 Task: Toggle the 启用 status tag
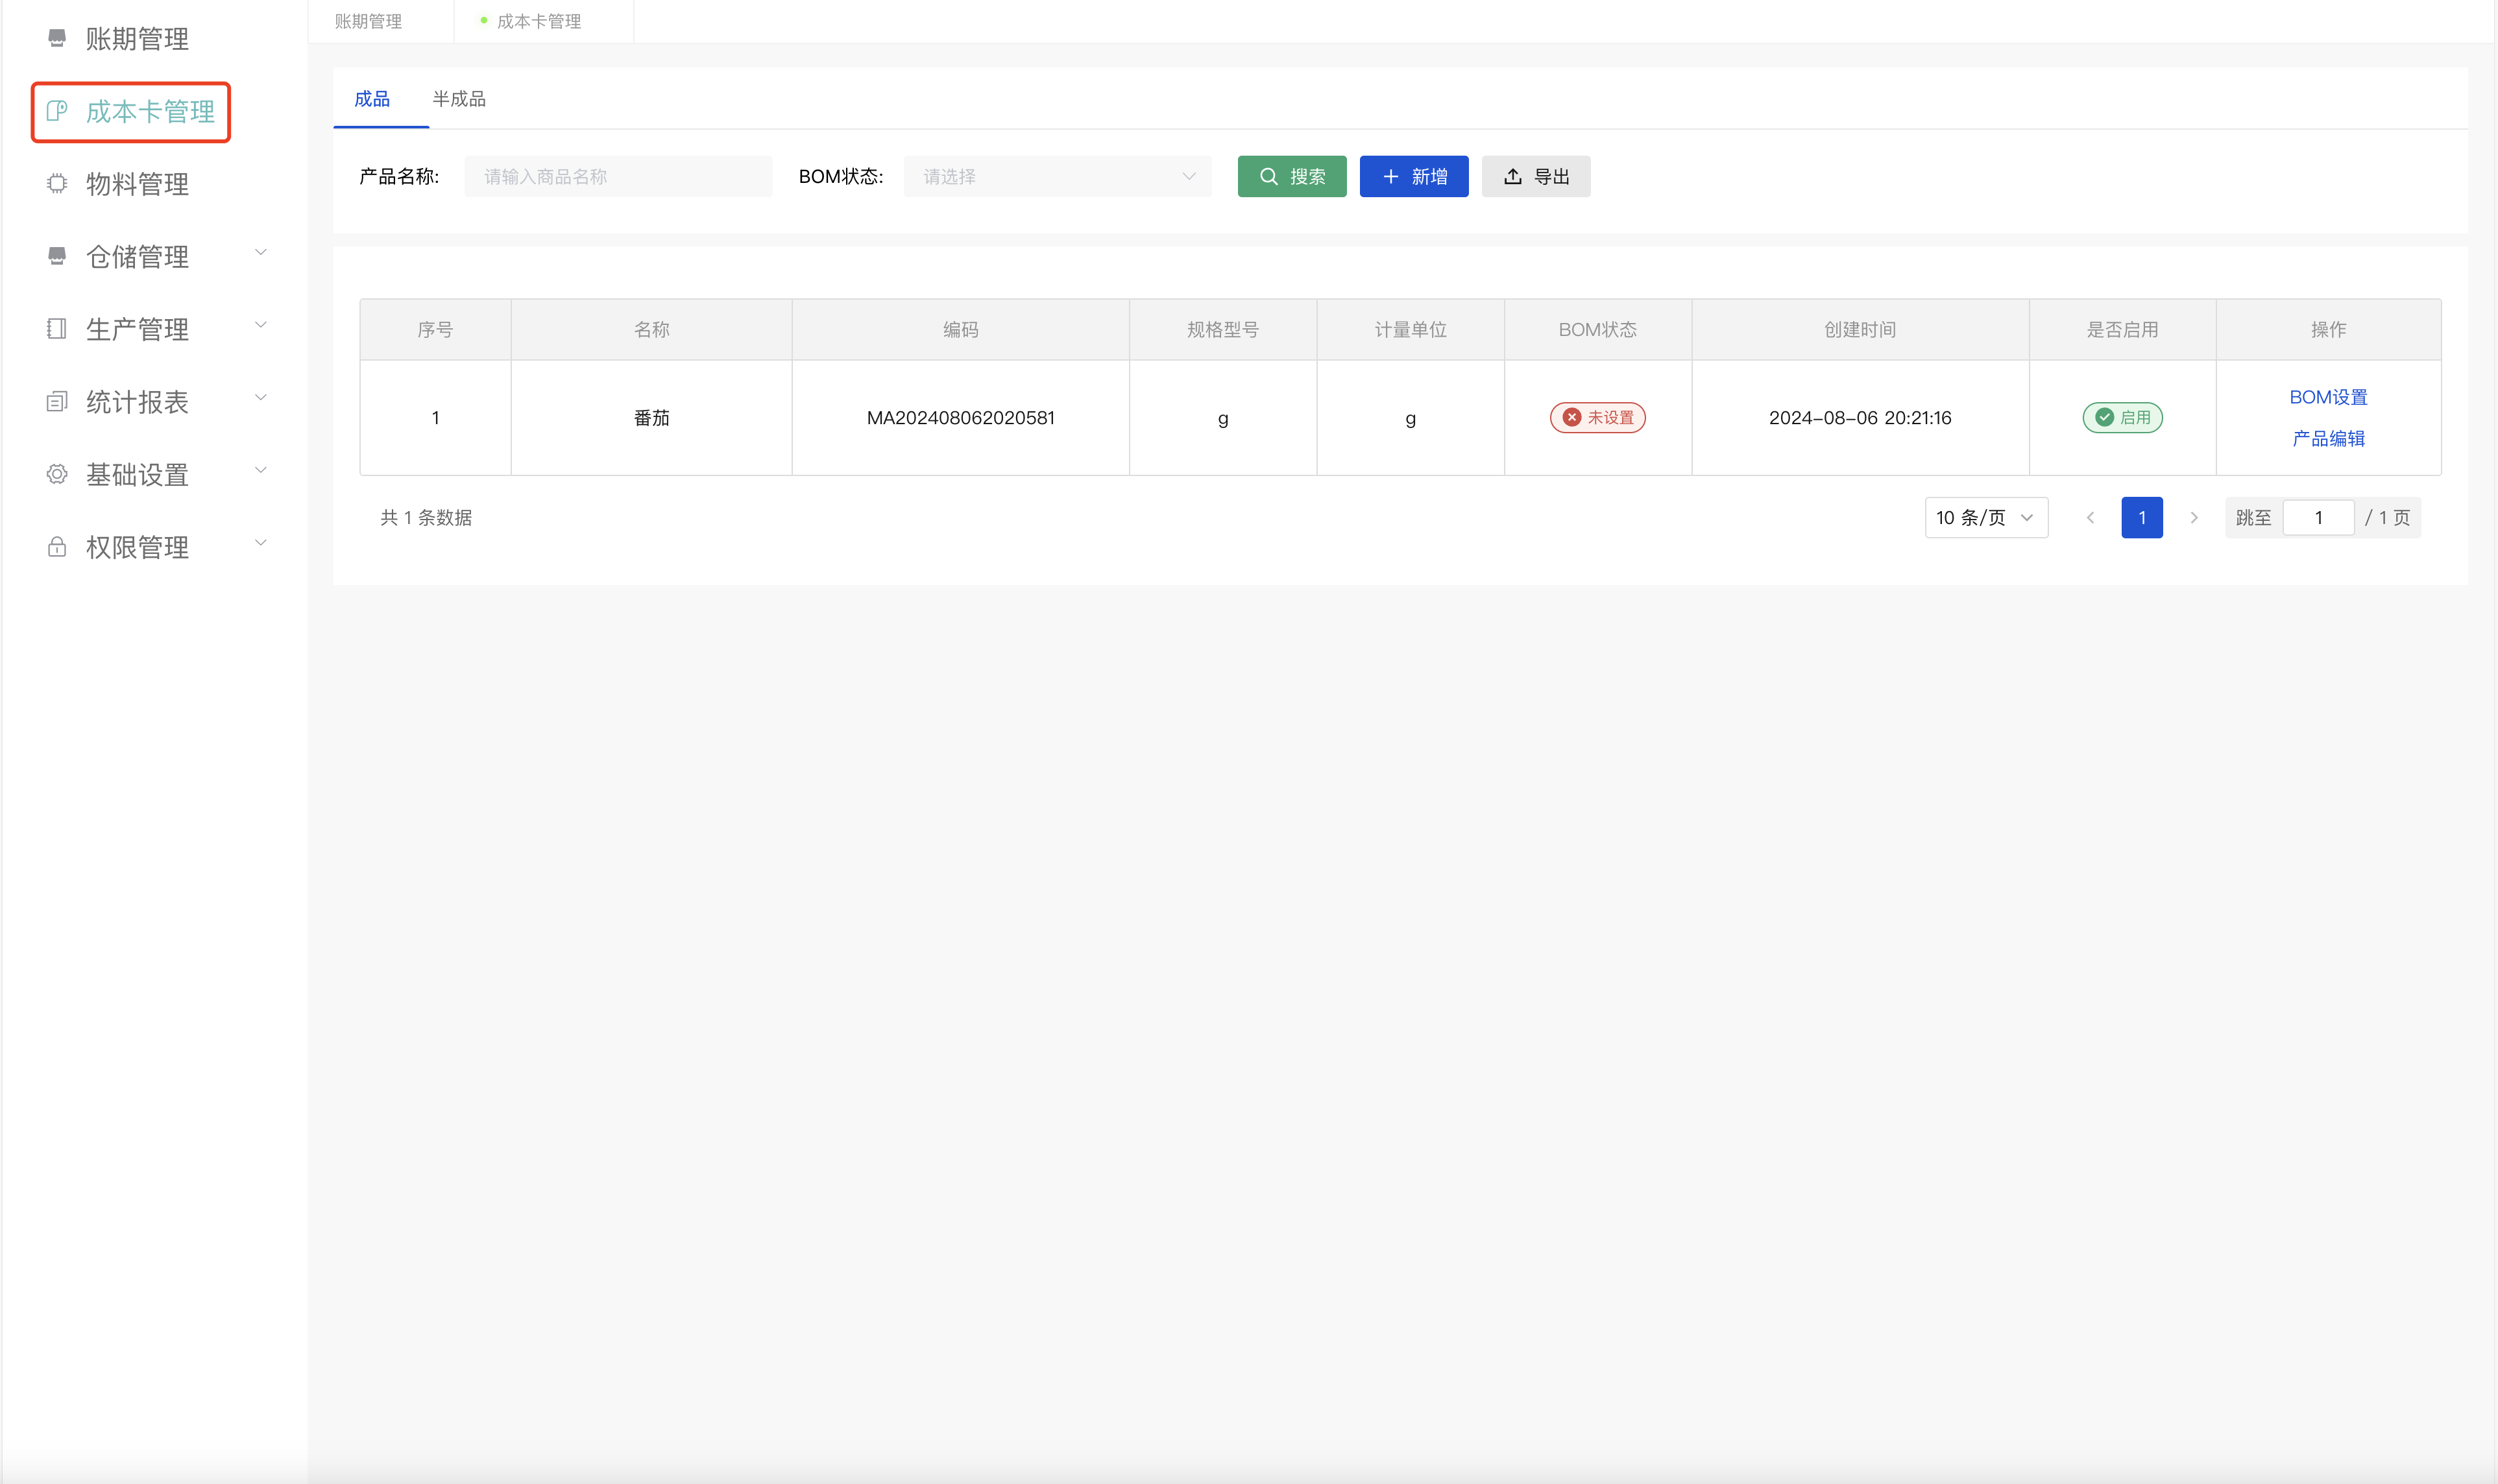coord(2122,418)
